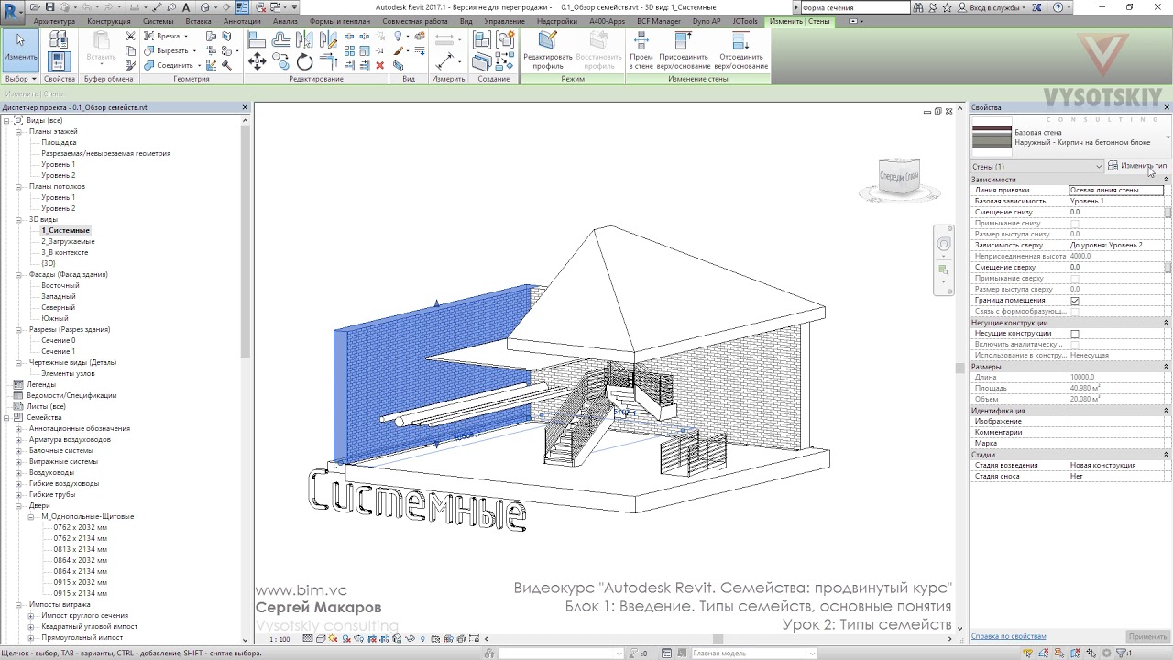
Task: Toggle Граница помещения checkbox
Action: (1075, 301)
